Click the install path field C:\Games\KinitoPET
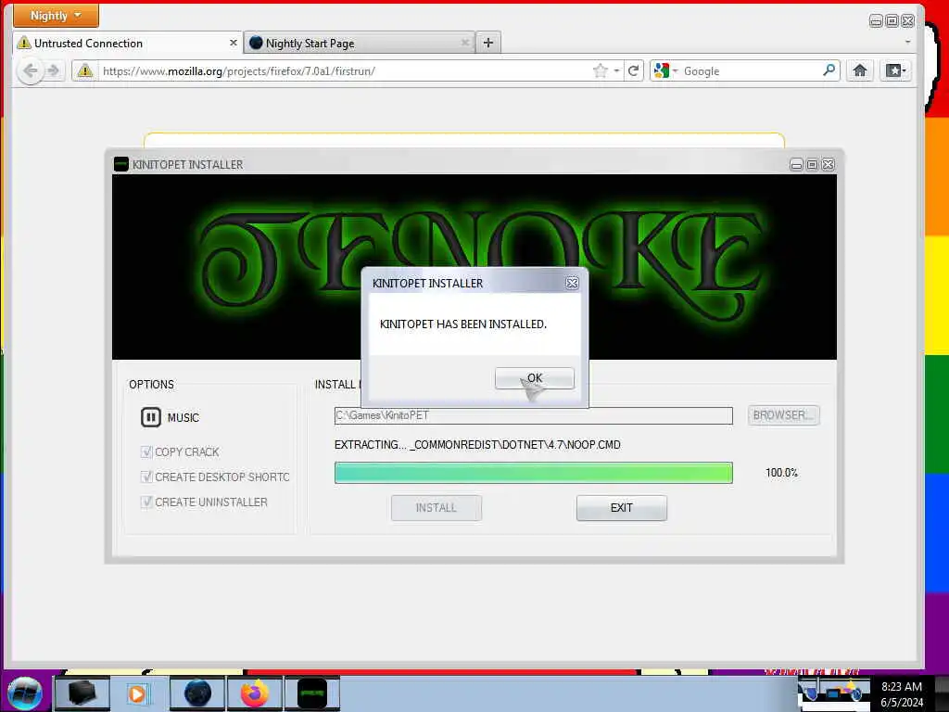Image resolution: width=949 pixels, height=712 pixels. [x=533, y=415]
